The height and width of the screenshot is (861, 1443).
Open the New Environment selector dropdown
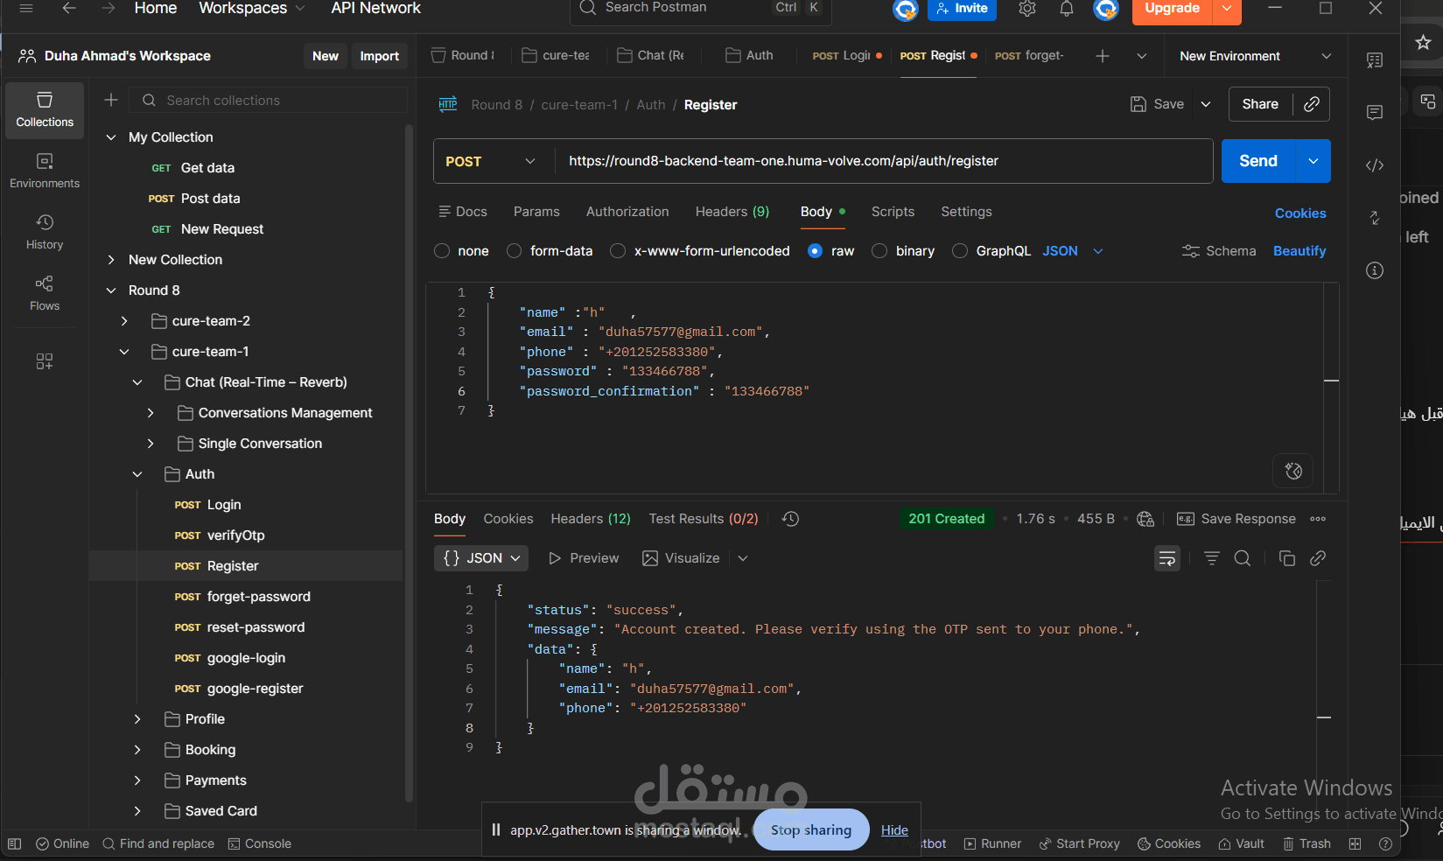(x=1256, y=56)
